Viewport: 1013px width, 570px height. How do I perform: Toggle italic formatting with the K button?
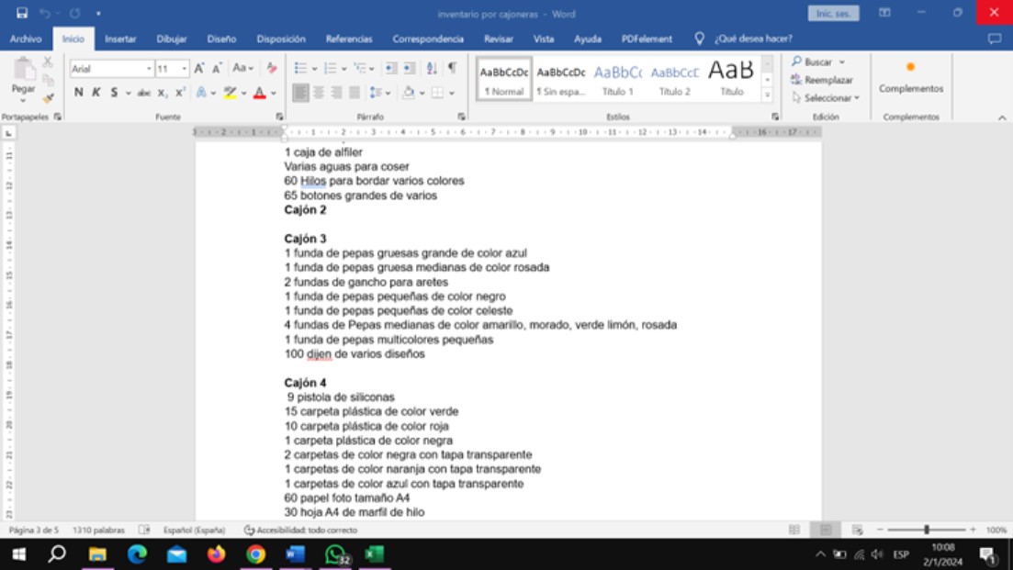pyautogui.click(x=96, y=93)
